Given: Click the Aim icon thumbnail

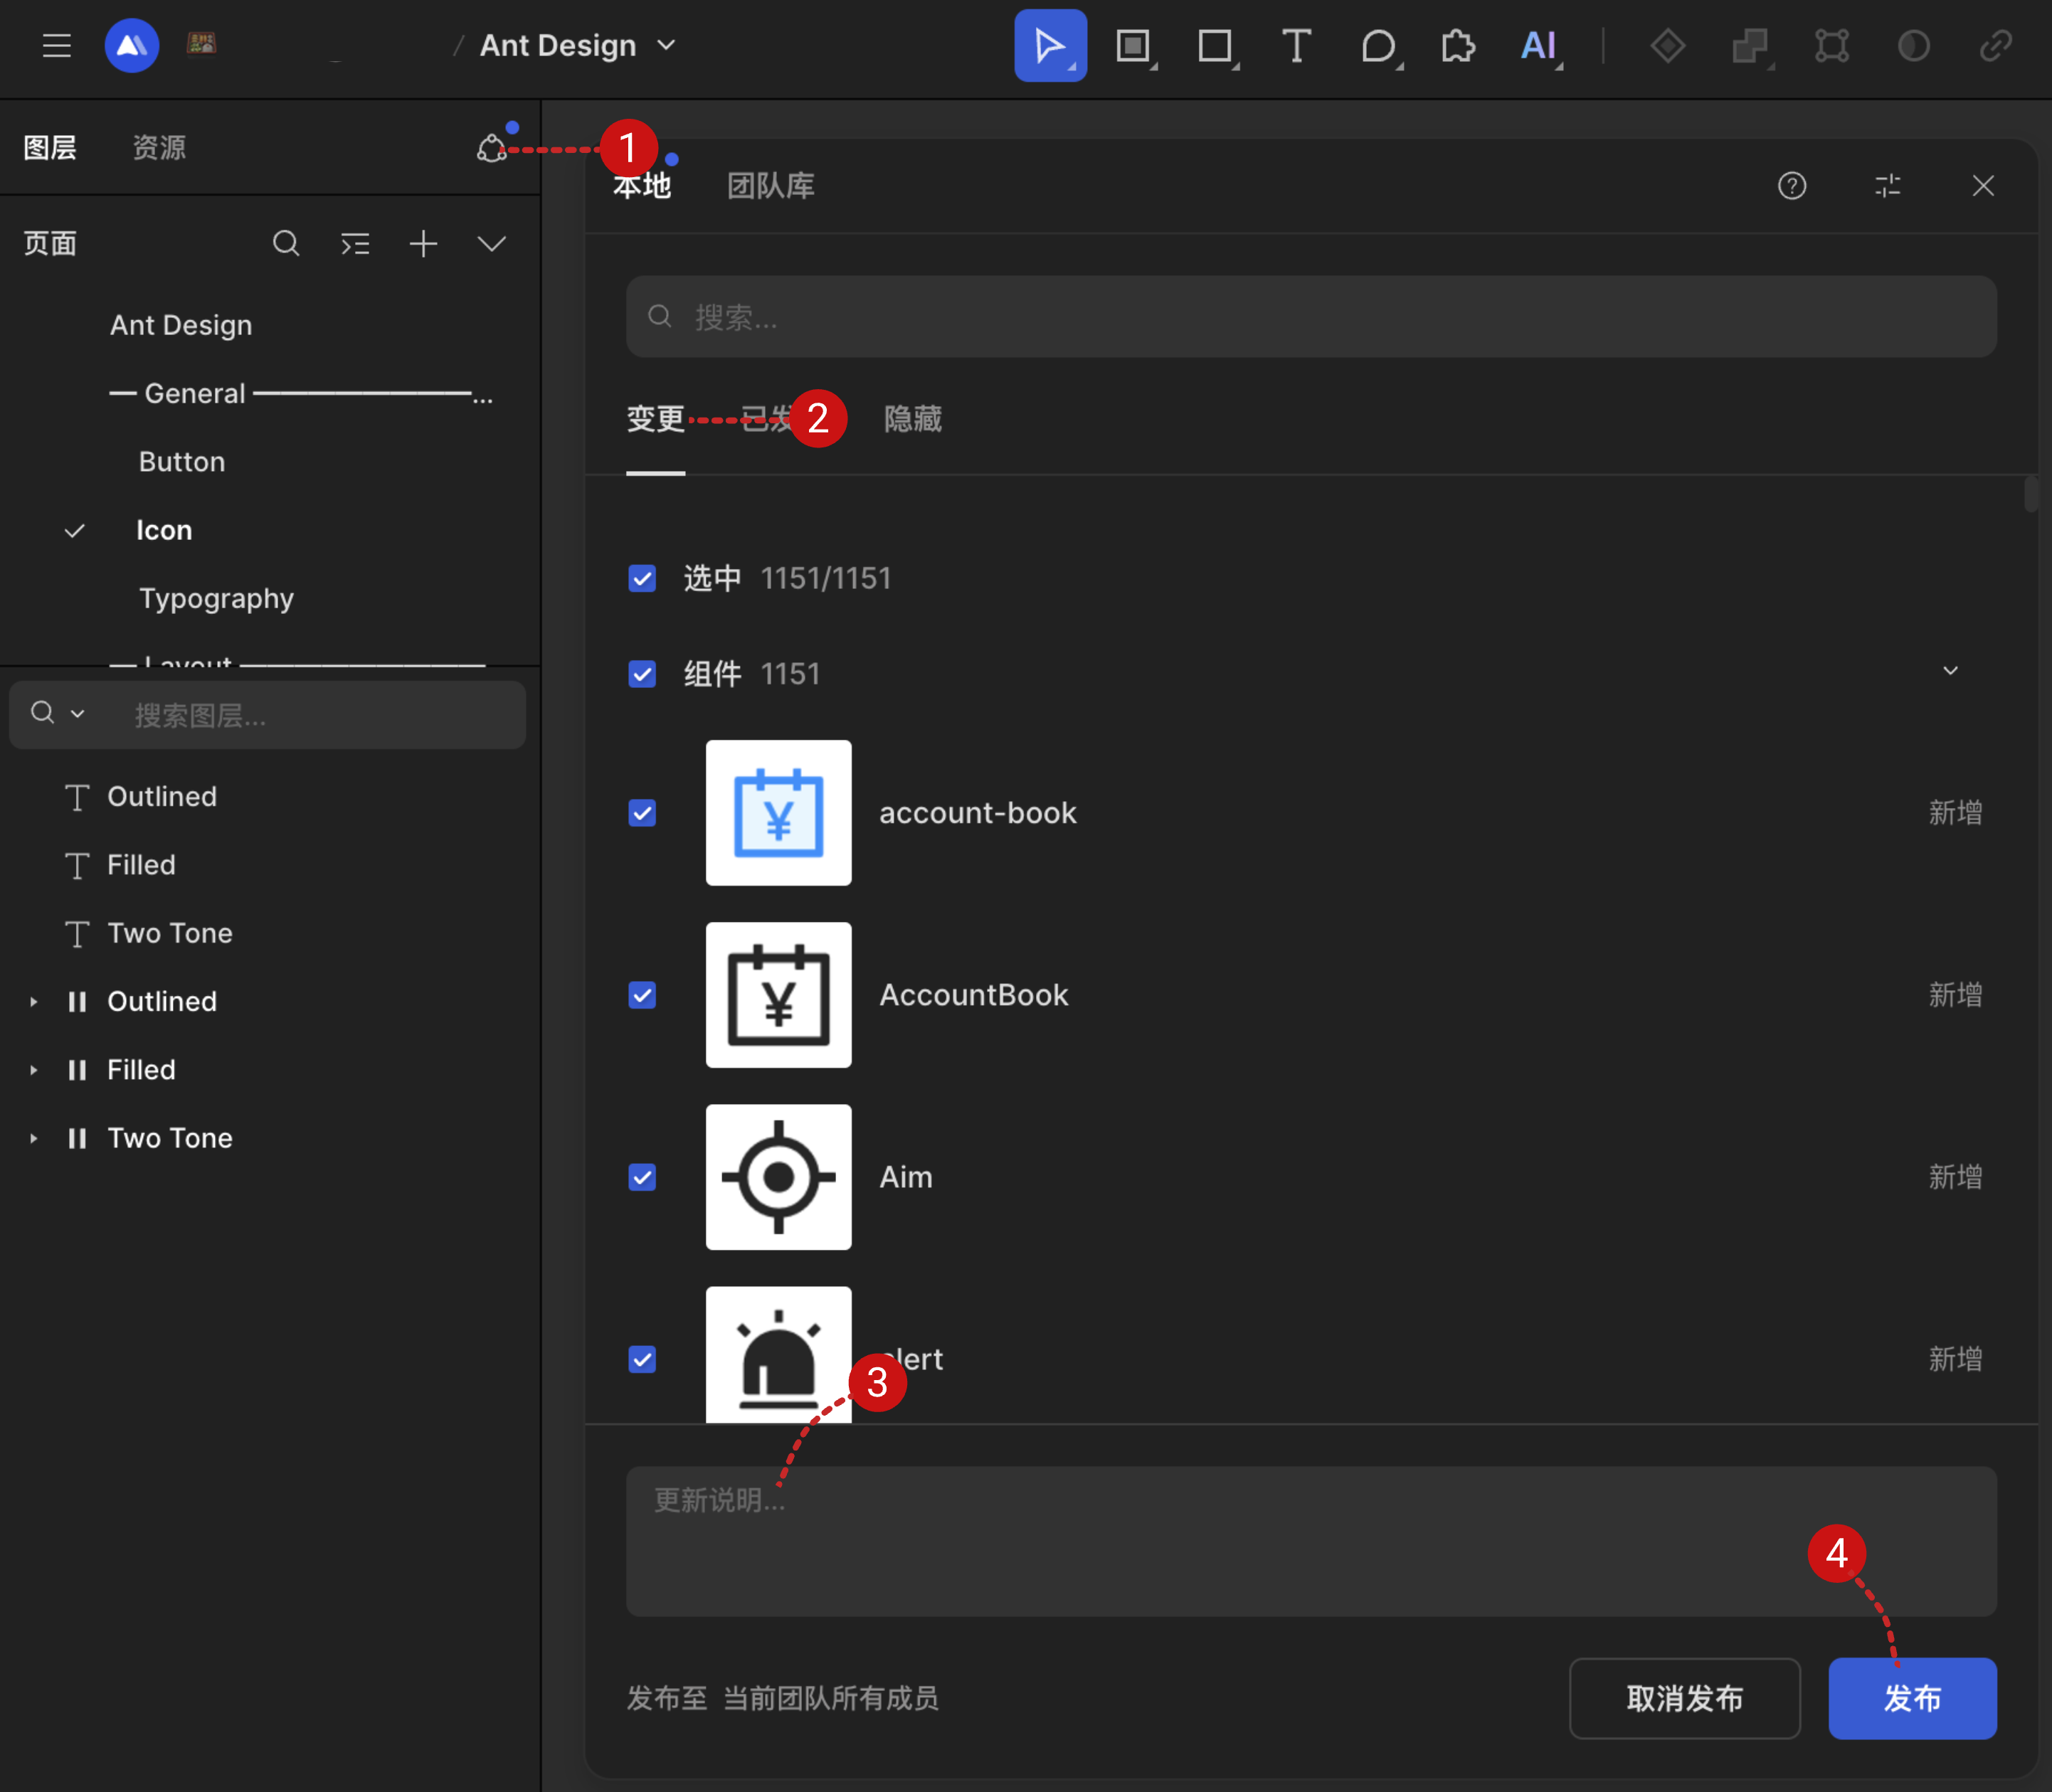Looking at the screenshot, I should (x=778, y=1177).
